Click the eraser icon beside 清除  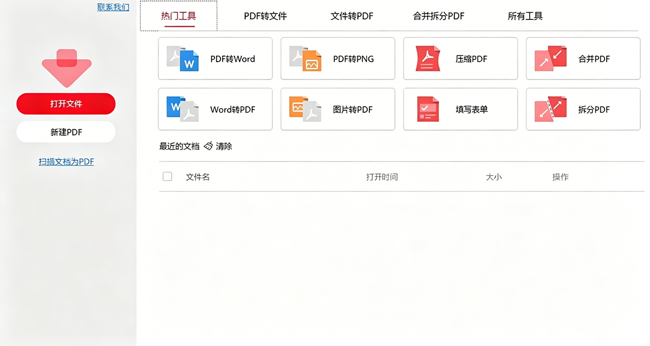[x=208, y=146]
